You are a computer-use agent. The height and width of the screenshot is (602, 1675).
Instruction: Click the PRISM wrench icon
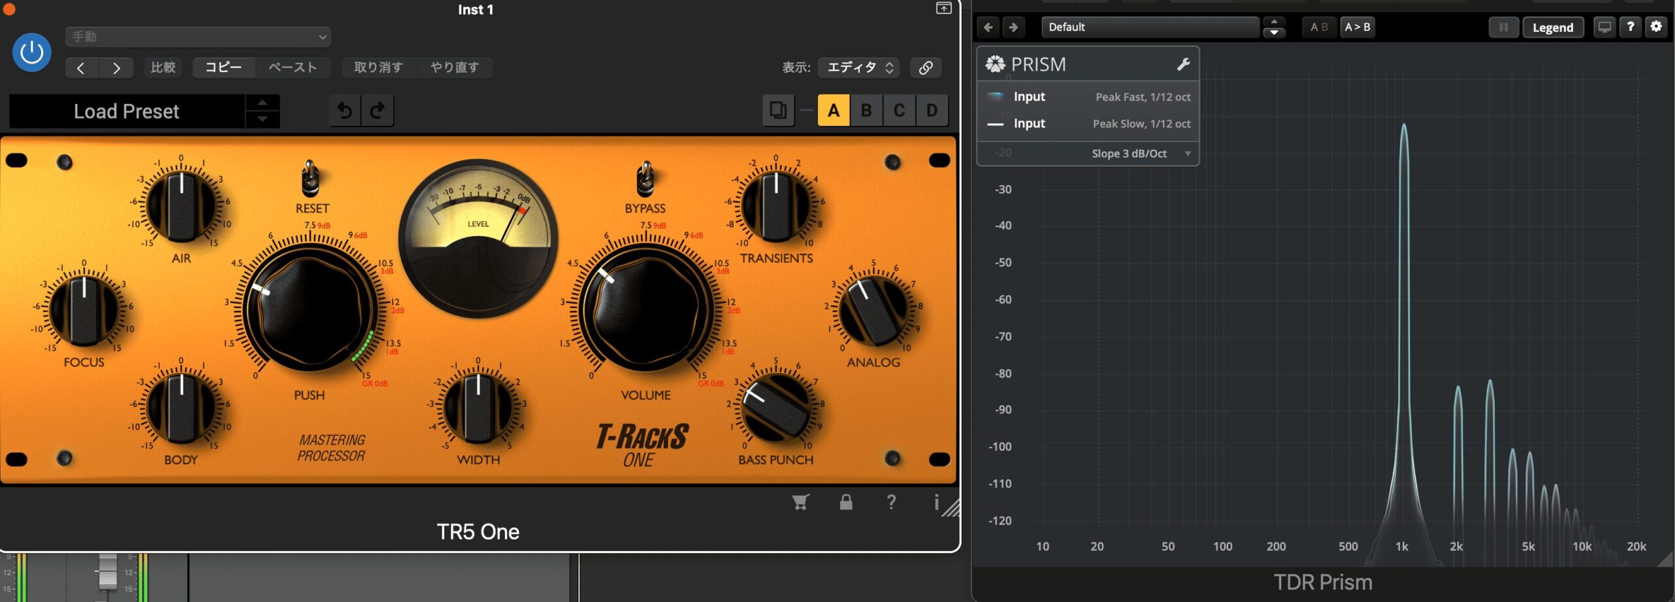point(1183,64)
